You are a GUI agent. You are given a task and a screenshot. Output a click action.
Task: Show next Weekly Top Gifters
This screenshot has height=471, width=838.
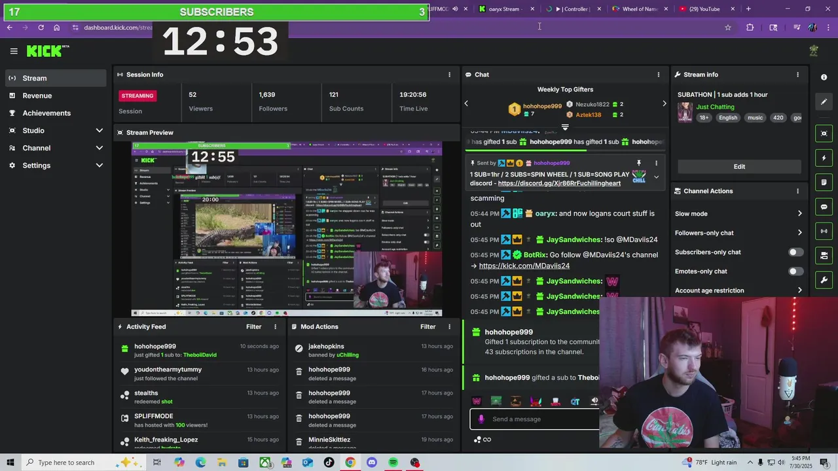[x=664, y=103]
